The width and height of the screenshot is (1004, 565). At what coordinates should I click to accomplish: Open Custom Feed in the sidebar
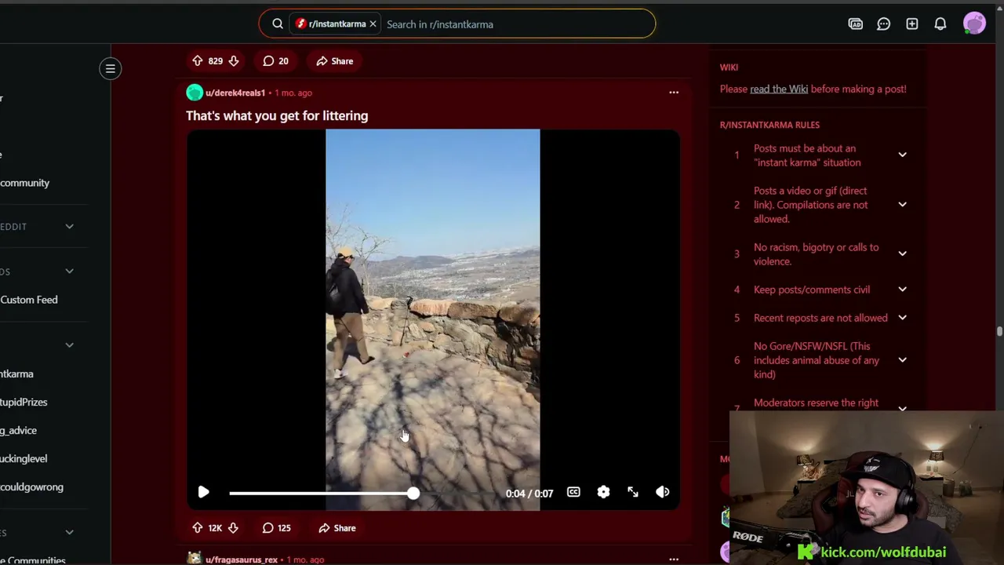pos(29,300)
